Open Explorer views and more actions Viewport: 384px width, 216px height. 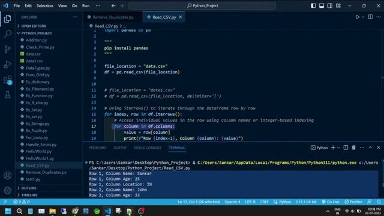[75, 17]
